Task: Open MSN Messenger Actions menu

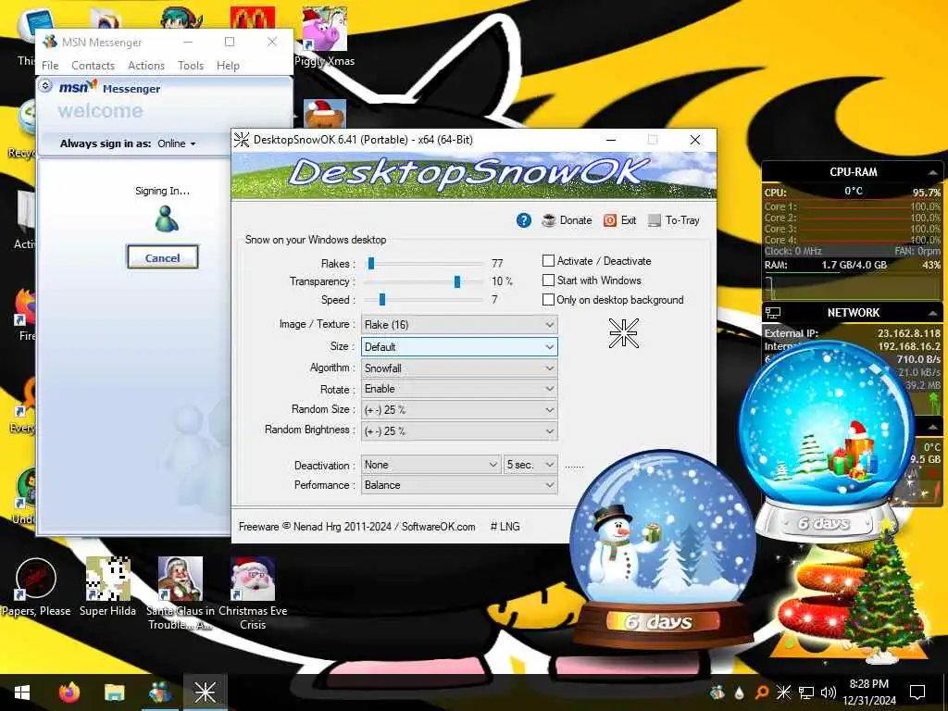Action: 146,66
